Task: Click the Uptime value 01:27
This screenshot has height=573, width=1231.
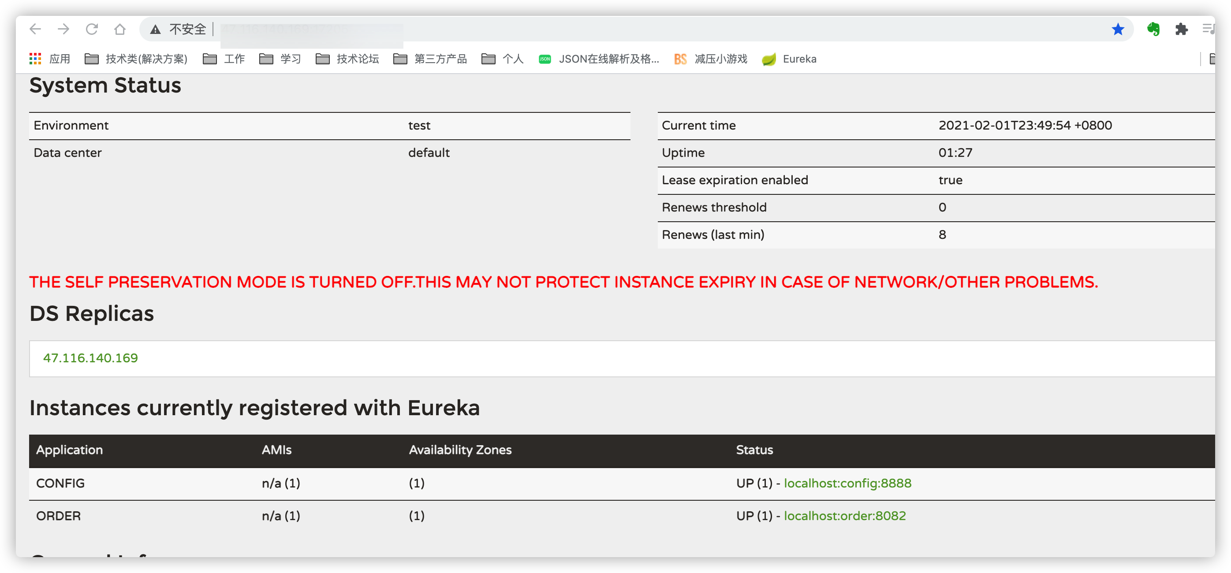Action: coord(955,153)
